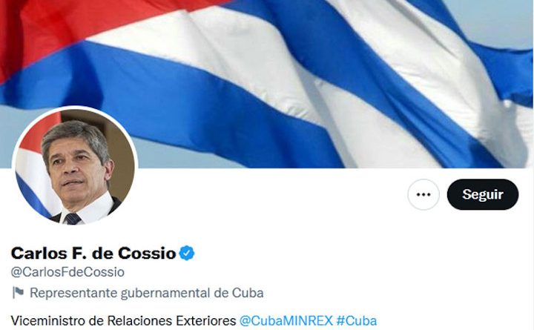Open the @CubaMINREX mention link
The image size is (534, 330).
(286, 320)
